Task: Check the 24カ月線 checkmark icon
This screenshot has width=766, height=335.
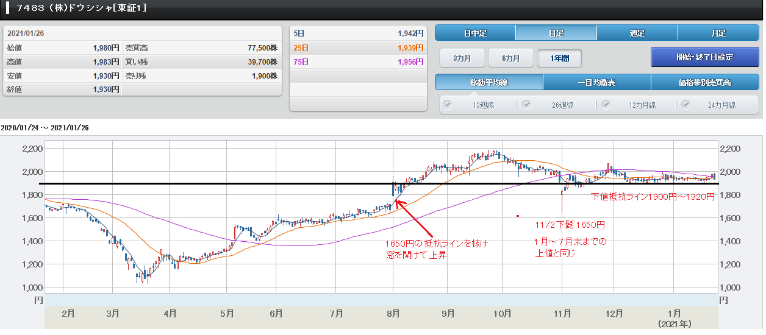Action: 685,105
